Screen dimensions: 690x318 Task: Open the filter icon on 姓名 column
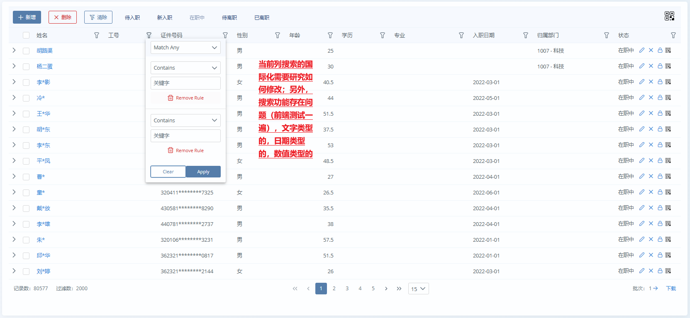(x=97, y=35)
